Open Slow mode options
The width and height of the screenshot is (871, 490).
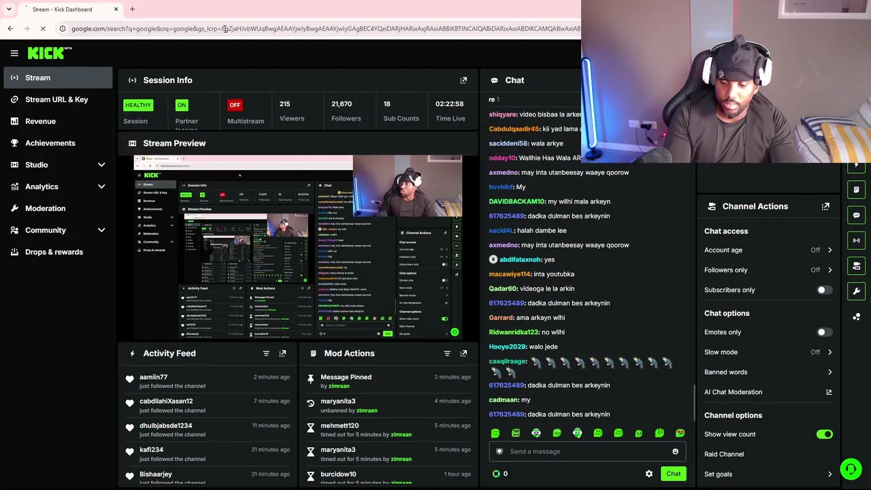pos(768,352)
